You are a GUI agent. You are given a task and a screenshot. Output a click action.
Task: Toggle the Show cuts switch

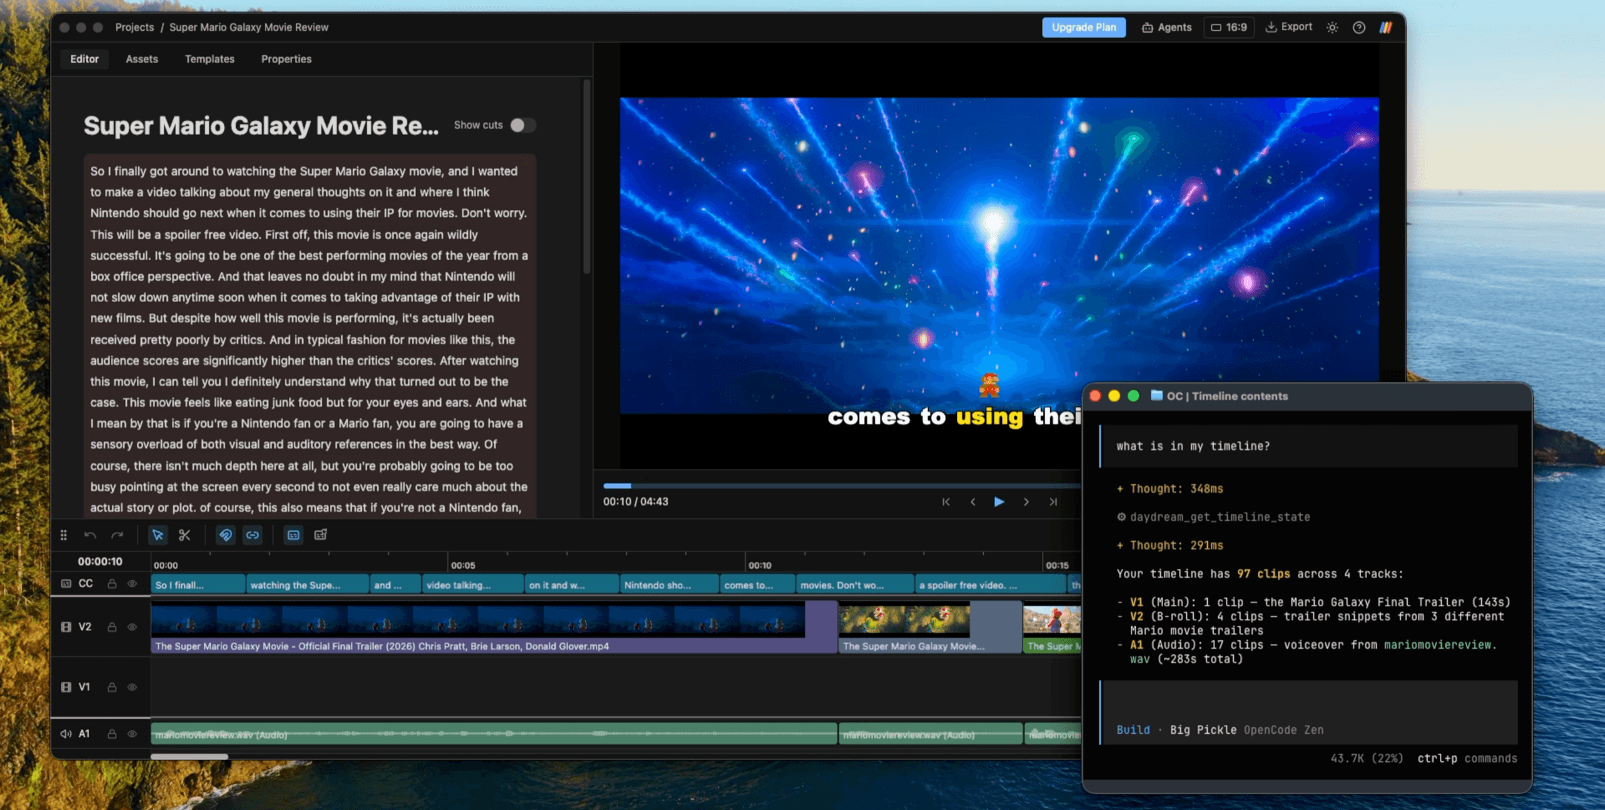(x=523, y=125)
